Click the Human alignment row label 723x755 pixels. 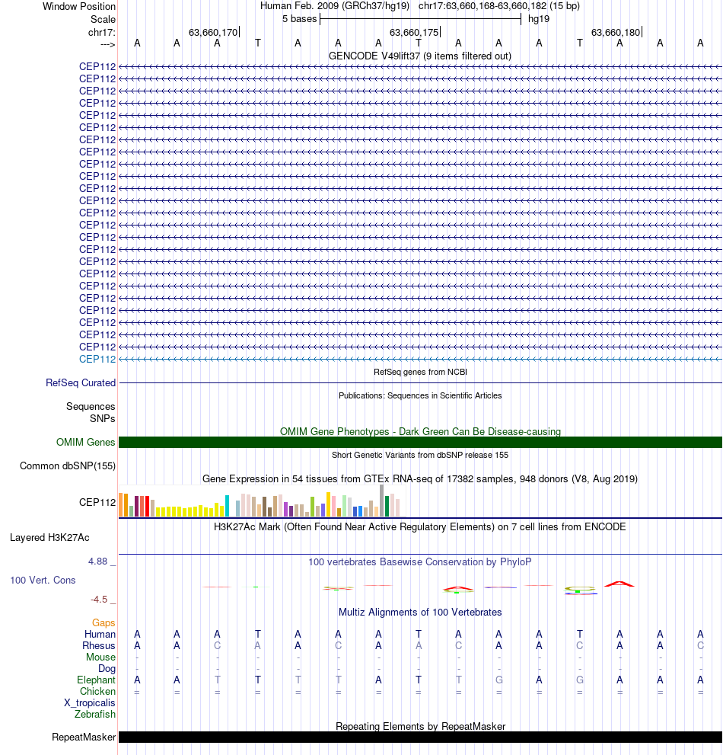100,634
